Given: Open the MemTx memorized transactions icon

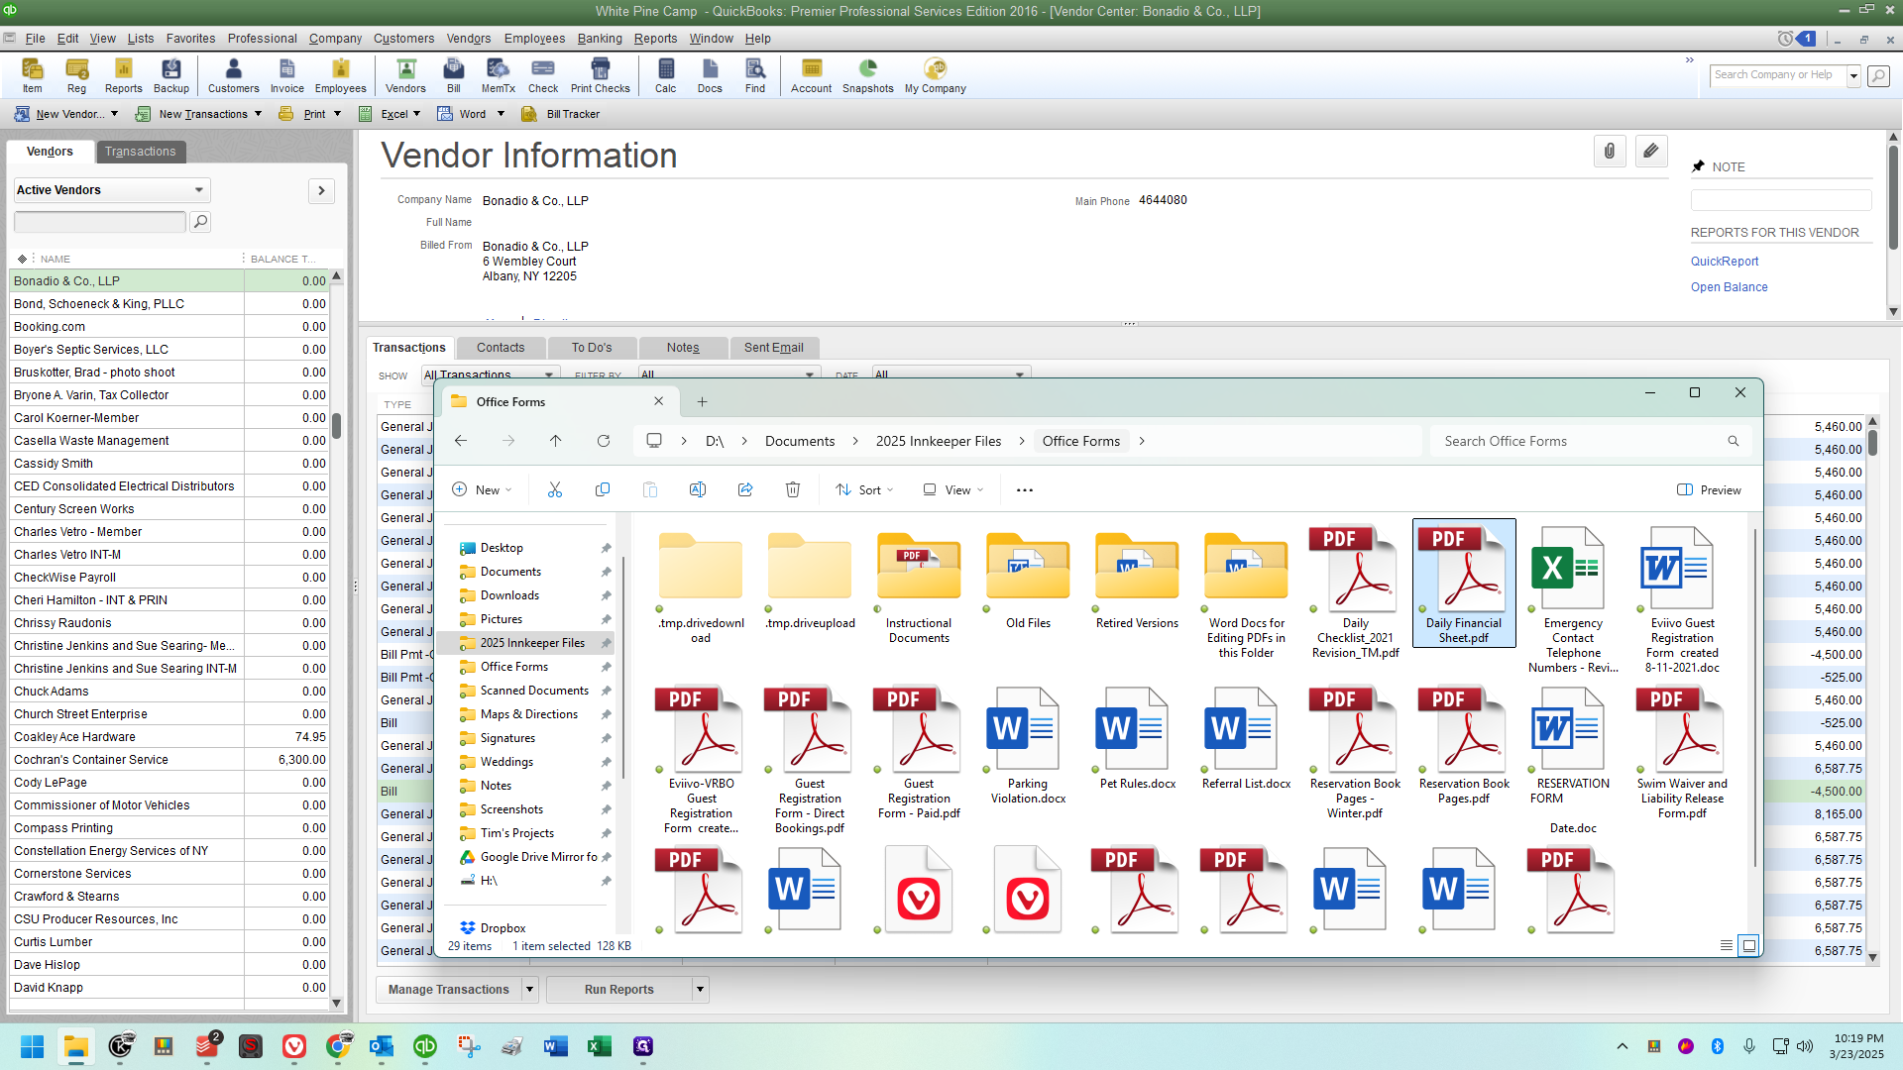Looking at the screenshot, I should coord(498,75).
